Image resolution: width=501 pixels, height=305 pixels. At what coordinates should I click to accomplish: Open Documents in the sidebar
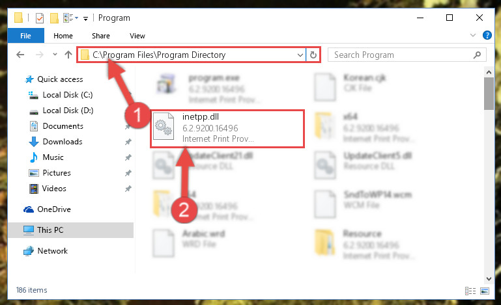click(x=63, y=126)
